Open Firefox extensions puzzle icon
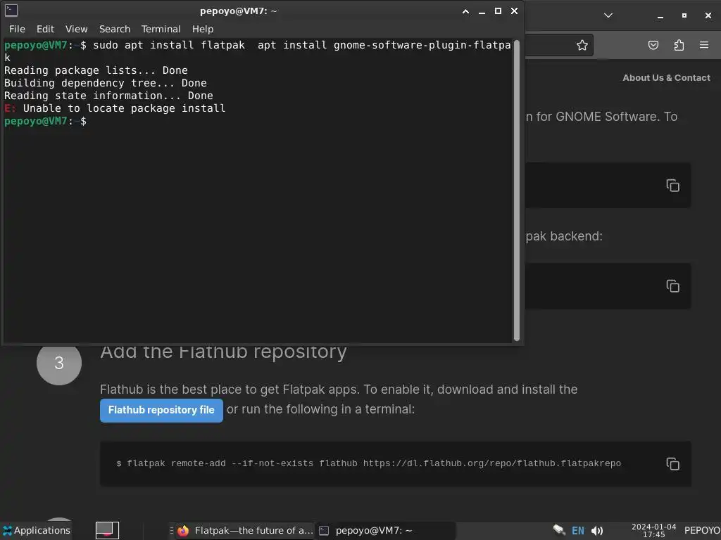This screenshot has height=540, width=721. coord(679,45)
